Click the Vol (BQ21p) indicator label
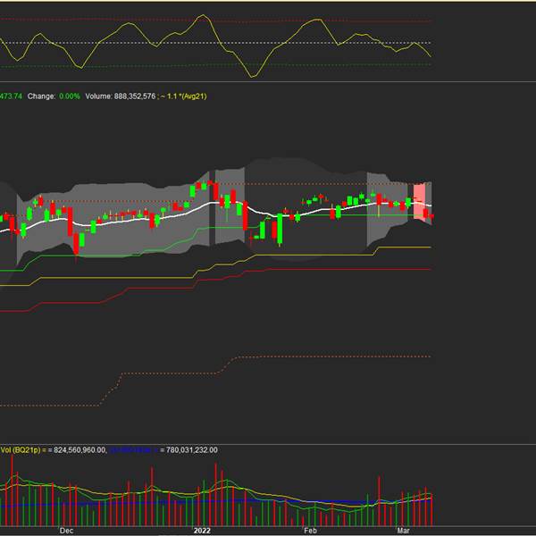Image resolution: width=536 pixels, height=536 pixels. coord(21,450)
